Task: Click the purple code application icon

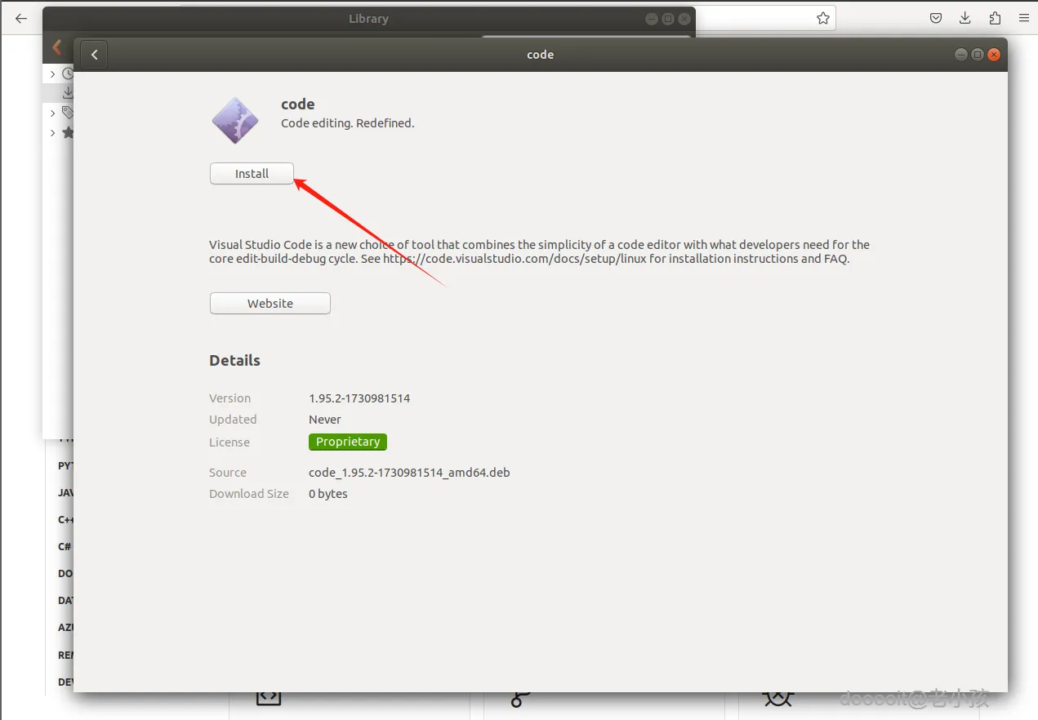Action: pos(235,120)
